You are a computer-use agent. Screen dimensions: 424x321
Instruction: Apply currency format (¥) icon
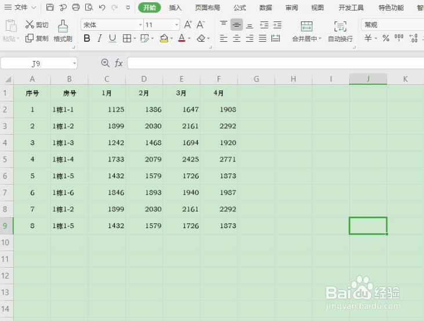pos(368,38)
